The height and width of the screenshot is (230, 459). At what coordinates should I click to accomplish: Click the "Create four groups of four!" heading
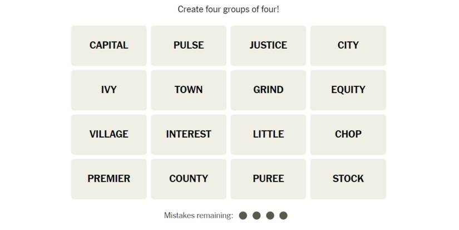coord(228,9)
